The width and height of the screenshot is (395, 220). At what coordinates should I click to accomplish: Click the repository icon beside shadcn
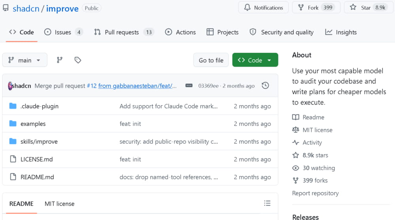coord(6,8)
